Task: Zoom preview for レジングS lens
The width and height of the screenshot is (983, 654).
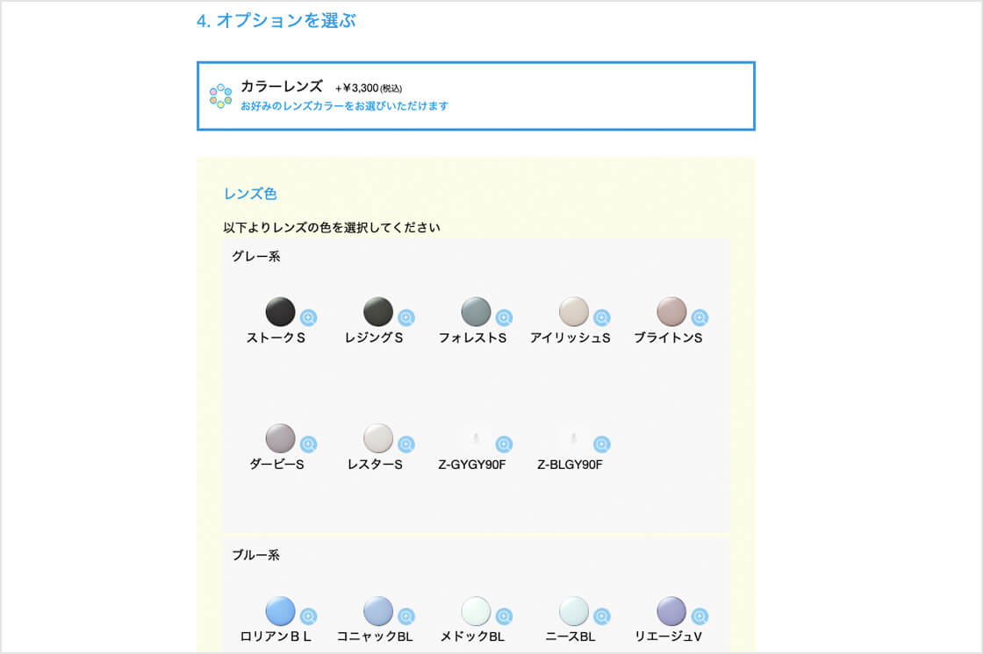Action: pos(405,317)
